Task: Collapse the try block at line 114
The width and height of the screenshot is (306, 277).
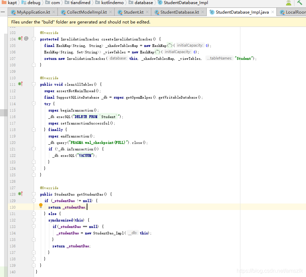Action: 34,103
